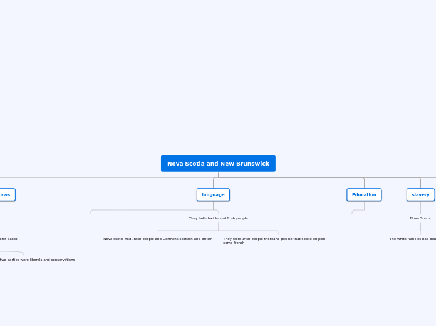Screen dimensions: 436x326
Task: Select the partially visible laws node
Action: tap(7, 194)
